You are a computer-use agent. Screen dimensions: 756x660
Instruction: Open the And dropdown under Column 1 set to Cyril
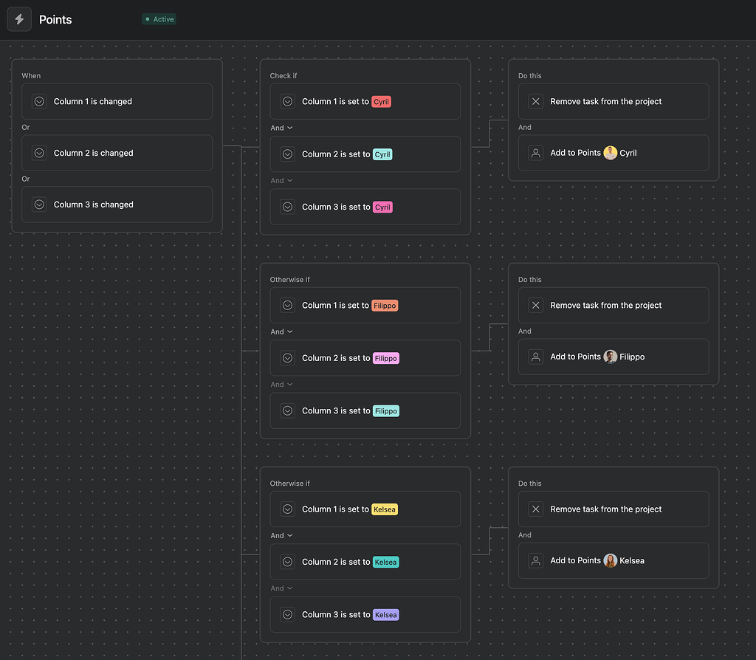pyautogui.click(x=281, y=128)
